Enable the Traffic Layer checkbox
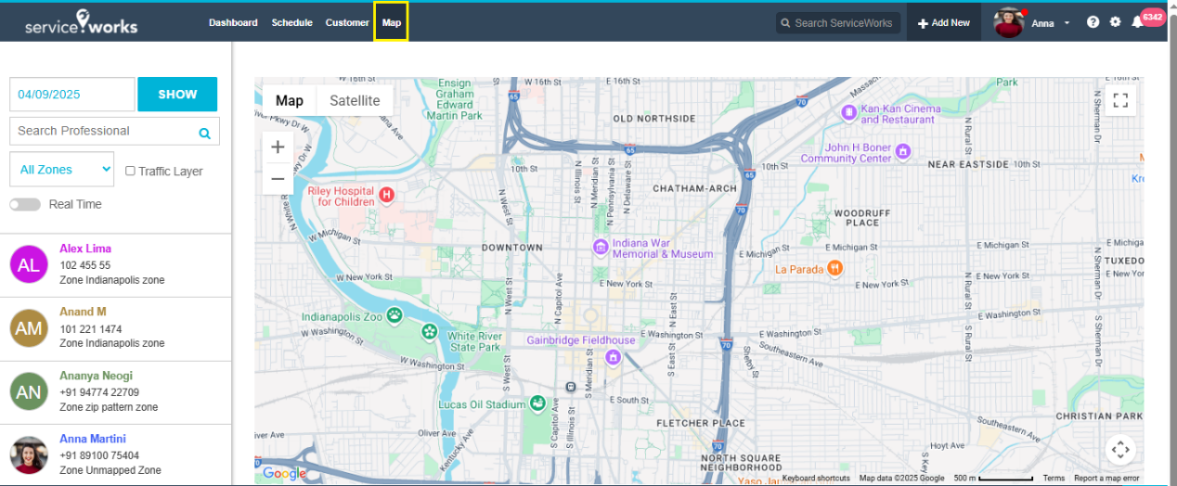This screenshot has width=1177, height=486. [130, 171]
